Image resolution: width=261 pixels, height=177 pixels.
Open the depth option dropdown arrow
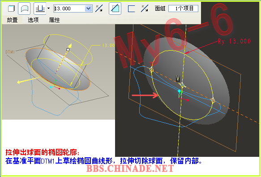pyautogui.click(x=48, y=8)
